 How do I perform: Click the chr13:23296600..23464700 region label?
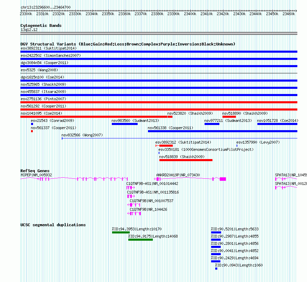tap(46, 7)
